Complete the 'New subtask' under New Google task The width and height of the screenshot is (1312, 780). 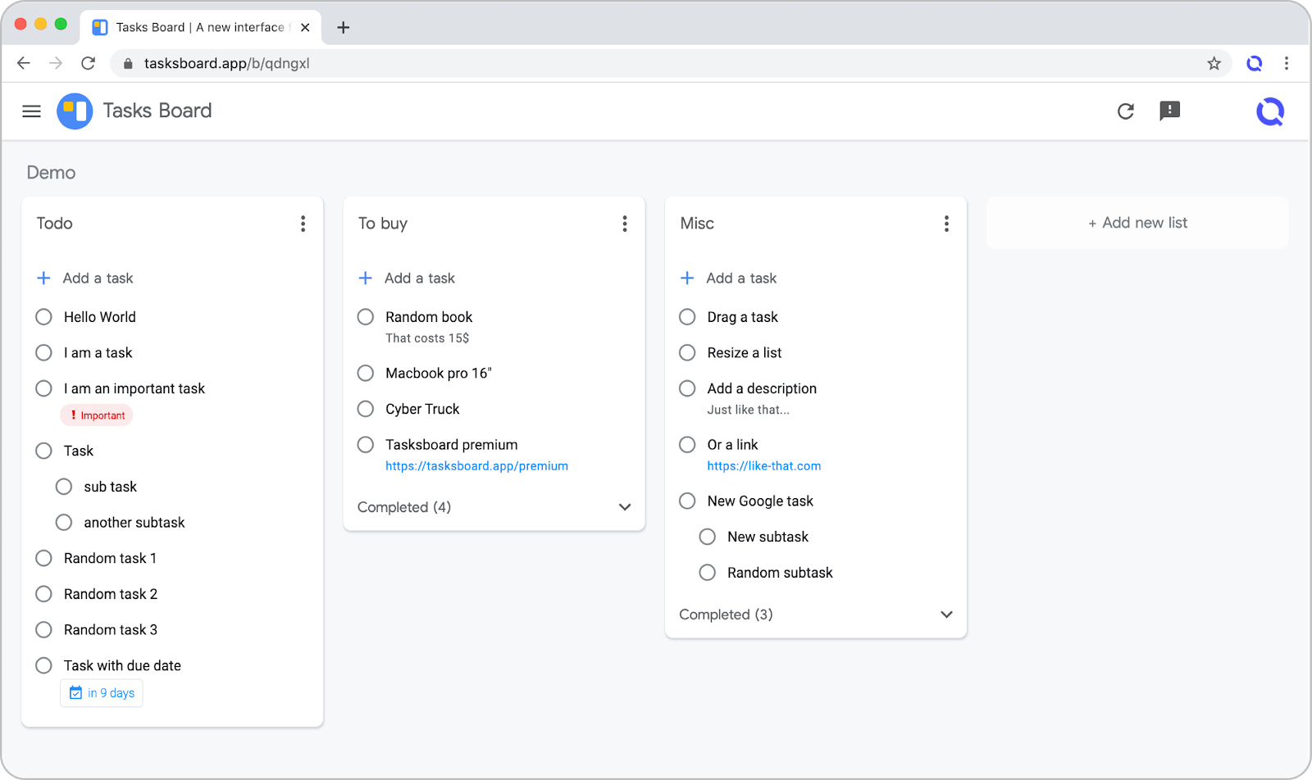pos(707,537)
